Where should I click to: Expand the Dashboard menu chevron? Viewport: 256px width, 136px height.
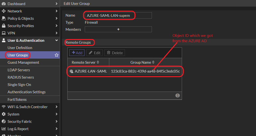pos(56,4)
